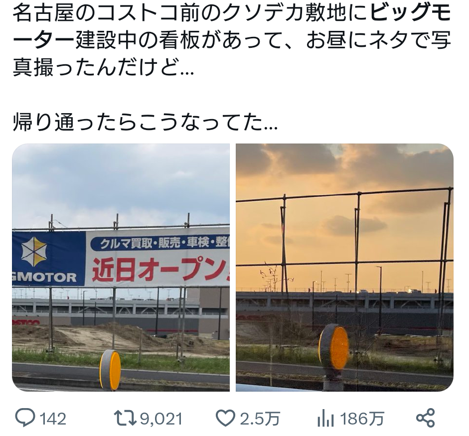The image size is (469, 436).
Task: Click the retweet arrows icon
Action: click(x=125, y=418)
